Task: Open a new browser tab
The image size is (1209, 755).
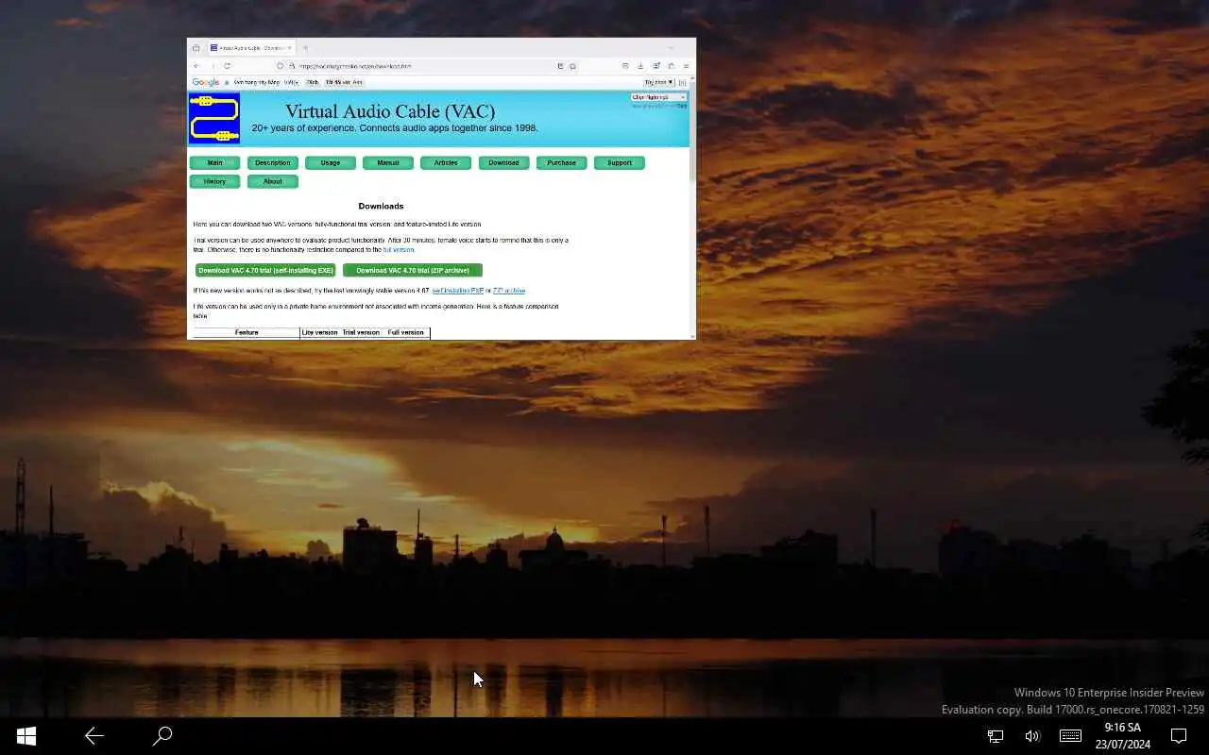Action: pos(305,47)
